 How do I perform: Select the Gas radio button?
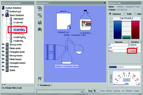coord(135,14)
